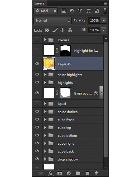
Task: Add a layer mask button
Action: click(x=60, y=174)
